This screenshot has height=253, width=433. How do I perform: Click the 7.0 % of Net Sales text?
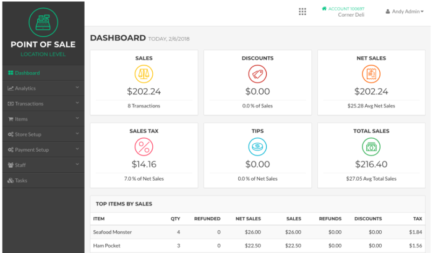pos(144,178)
